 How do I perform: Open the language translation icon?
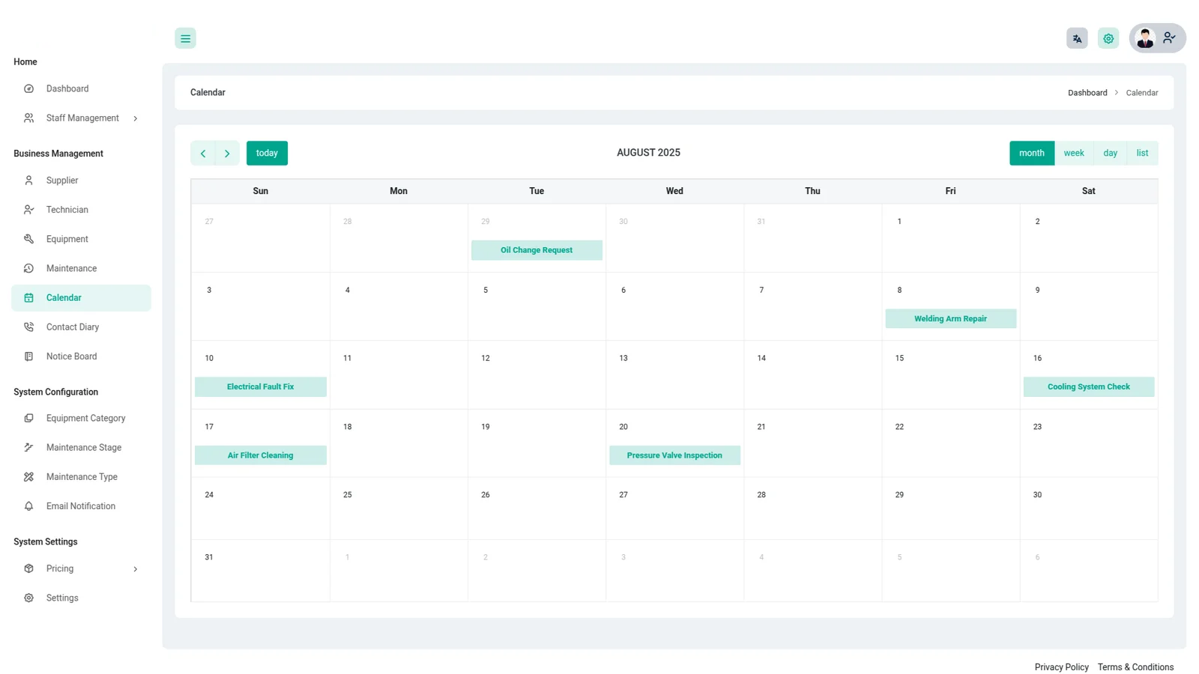pos(1077,38)
